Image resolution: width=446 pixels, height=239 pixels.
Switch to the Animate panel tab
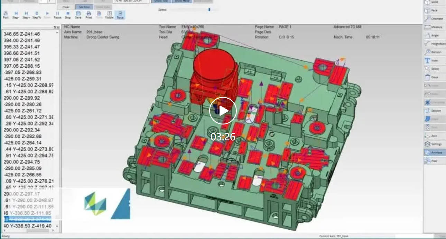[x=434, y=152]
